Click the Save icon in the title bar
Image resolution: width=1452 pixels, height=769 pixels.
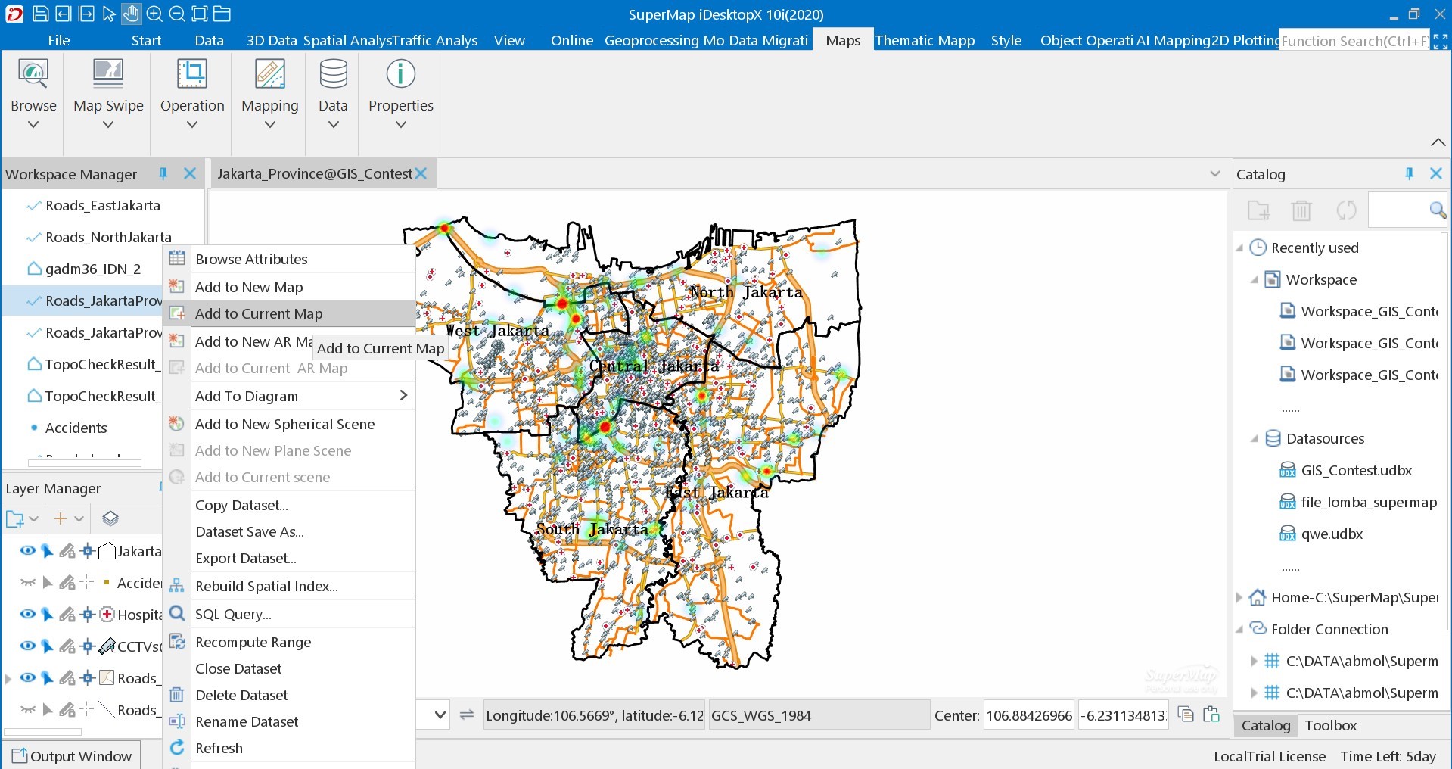41,14
